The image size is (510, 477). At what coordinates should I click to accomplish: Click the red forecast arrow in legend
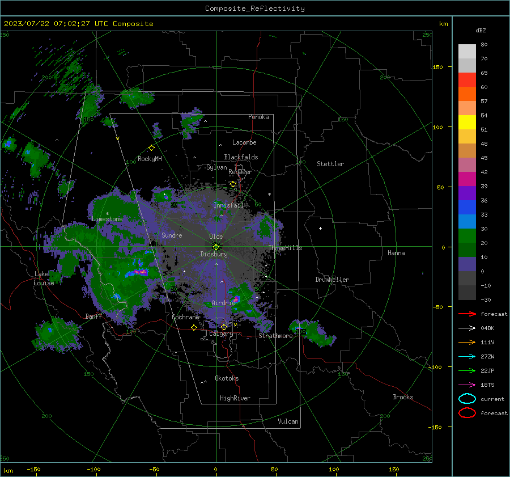pos(467,314)
